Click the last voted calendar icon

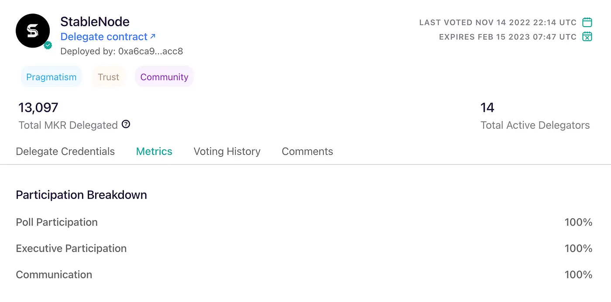[587, 22]
